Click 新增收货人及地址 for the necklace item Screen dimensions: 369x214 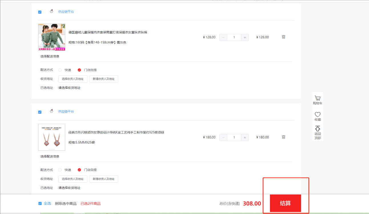click(104, 179)
